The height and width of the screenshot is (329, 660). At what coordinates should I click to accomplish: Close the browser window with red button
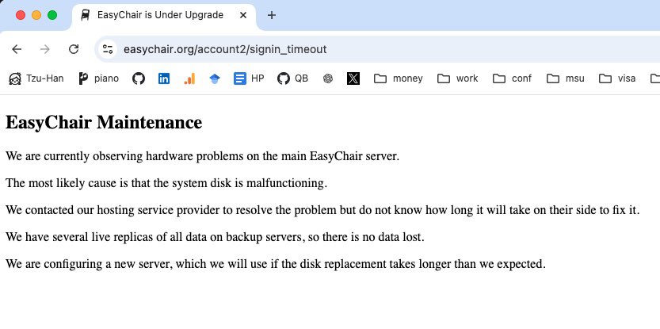click(x=21, y=15)
